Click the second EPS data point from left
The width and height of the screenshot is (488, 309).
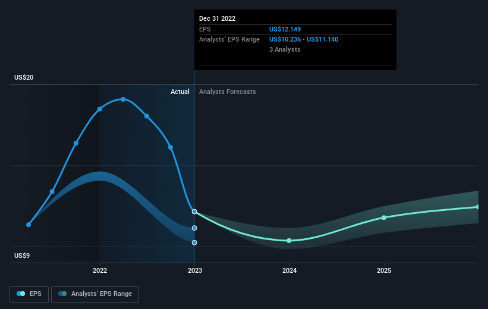tap(52, 191)
